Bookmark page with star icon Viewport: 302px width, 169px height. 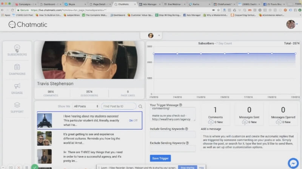click(x=219, y=10)
